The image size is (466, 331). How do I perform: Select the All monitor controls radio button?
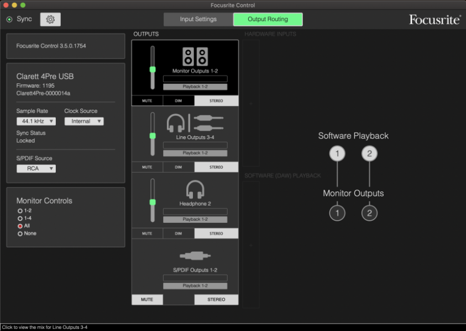pyautogui.click(x=20, y=225)
